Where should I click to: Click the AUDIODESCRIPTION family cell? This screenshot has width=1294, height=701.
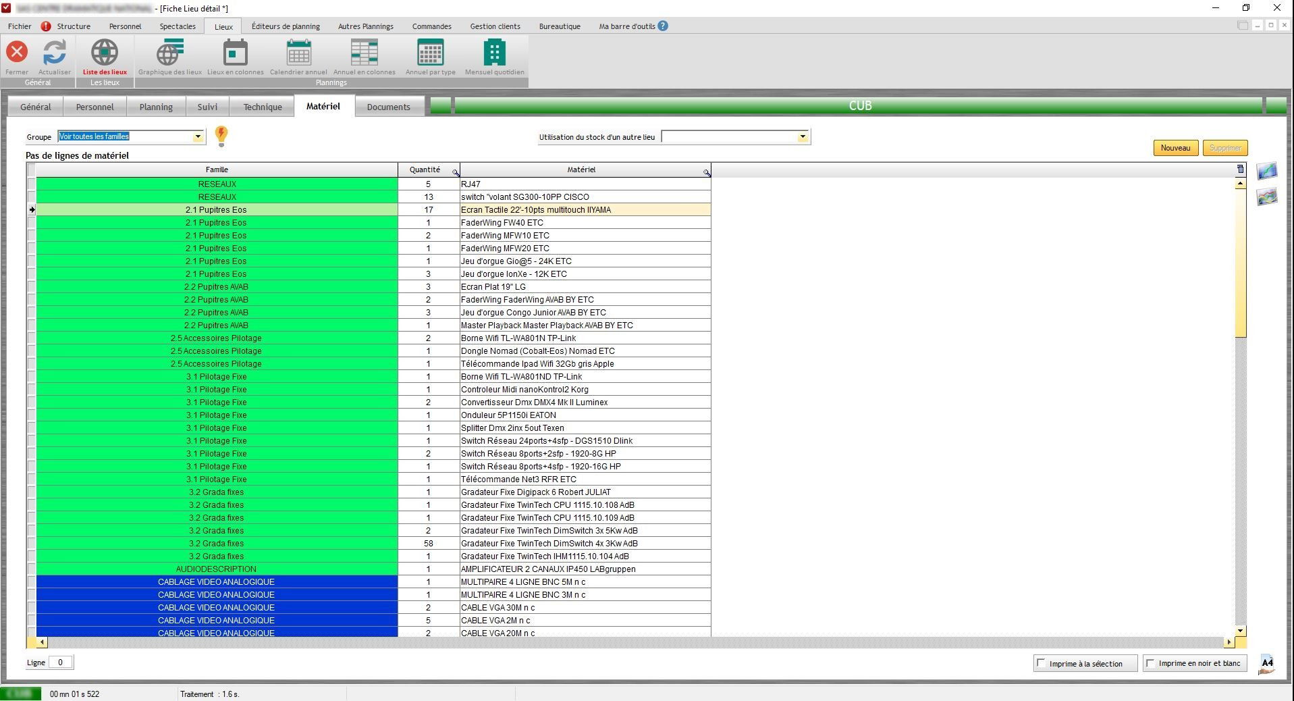coord(217,569)
